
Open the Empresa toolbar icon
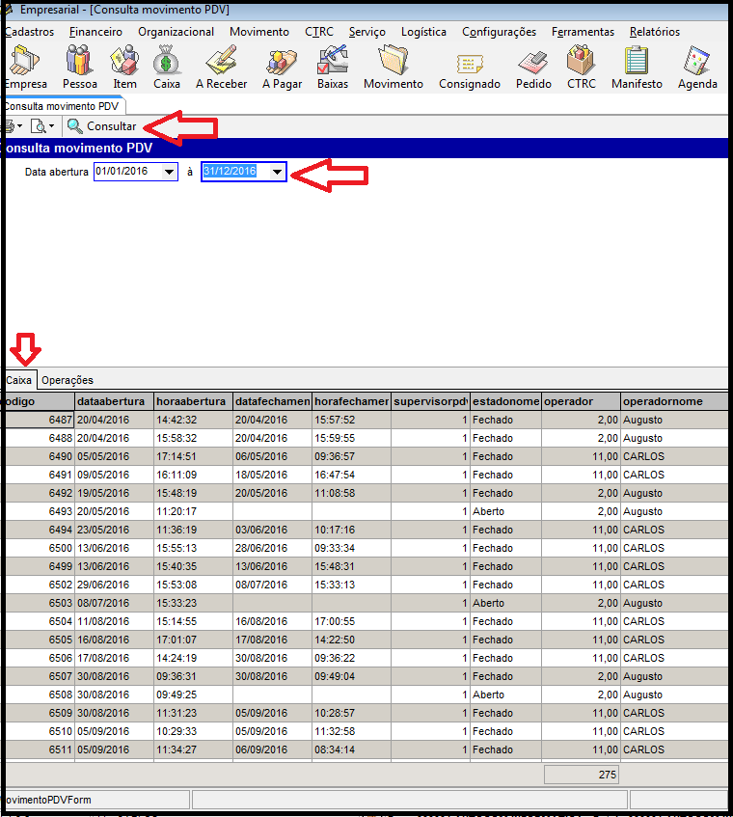point(25,63)
